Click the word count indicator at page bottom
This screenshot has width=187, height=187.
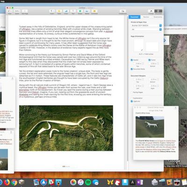pos(66,166)
